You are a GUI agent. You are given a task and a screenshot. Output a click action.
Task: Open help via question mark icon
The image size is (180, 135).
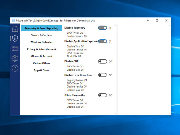click(x=15, y=68)
